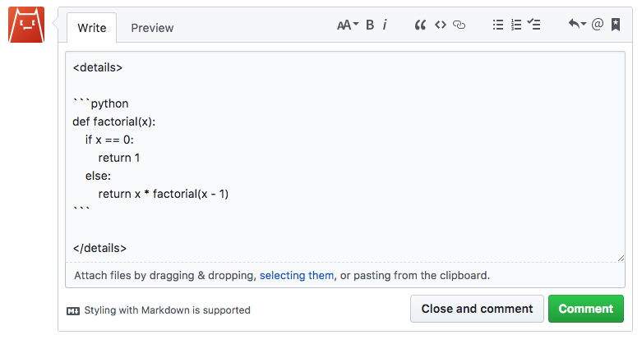Image resolution: width=642 pixels, height=344 pixels.
Task: Click inside the comment text area
Action: [344, 157]
